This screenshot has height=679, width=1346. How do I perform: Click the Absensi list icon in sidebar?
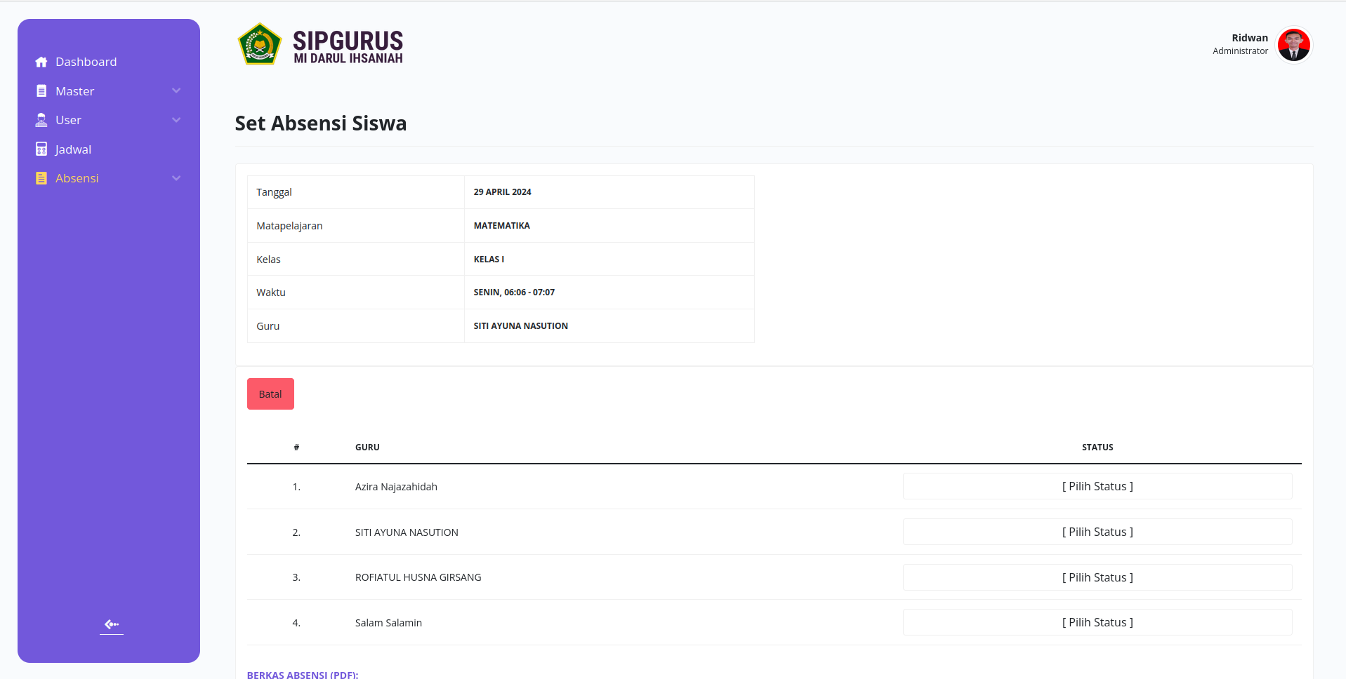41,178
